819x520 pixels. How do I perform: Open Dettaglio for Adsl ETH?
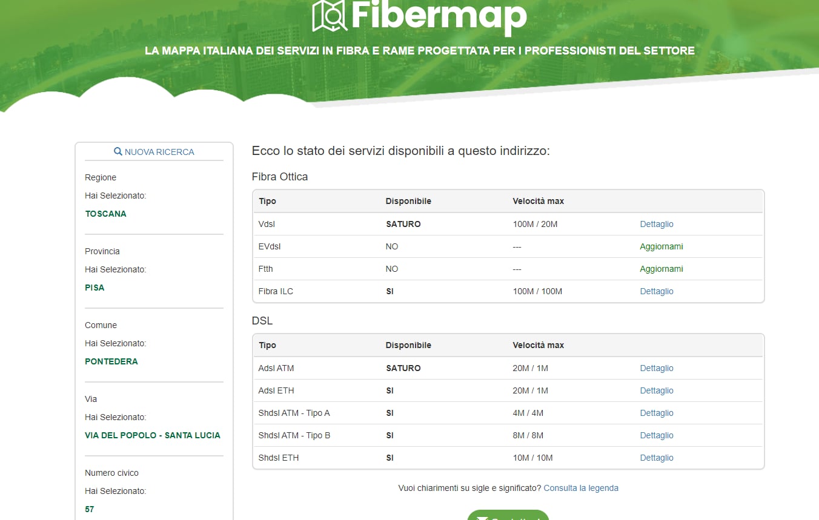657,390
